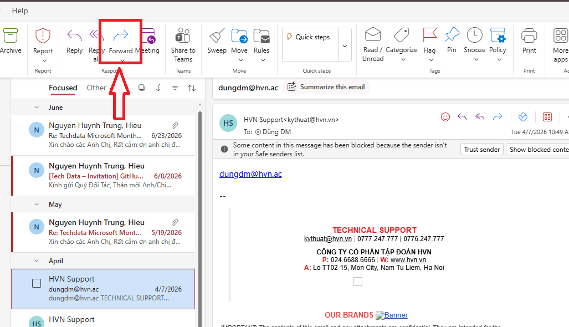Reply with the reading pane reply arrow
This screenshot has height=327, width=569.
coord(462,117)
